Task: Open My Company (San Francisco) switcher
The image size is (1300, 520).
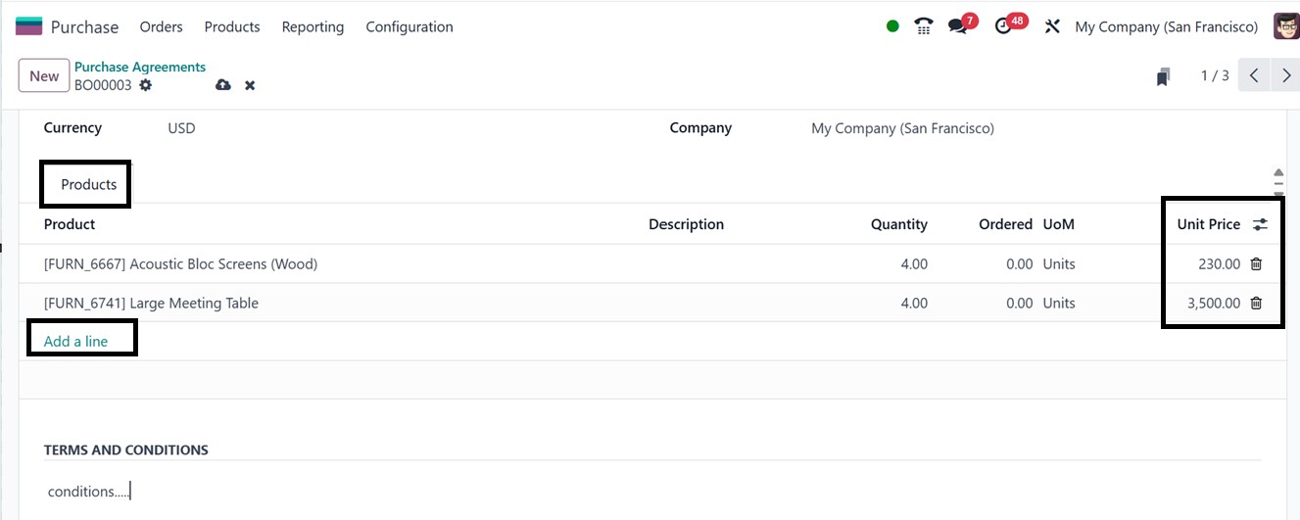Action: (x=1166, y=26)
